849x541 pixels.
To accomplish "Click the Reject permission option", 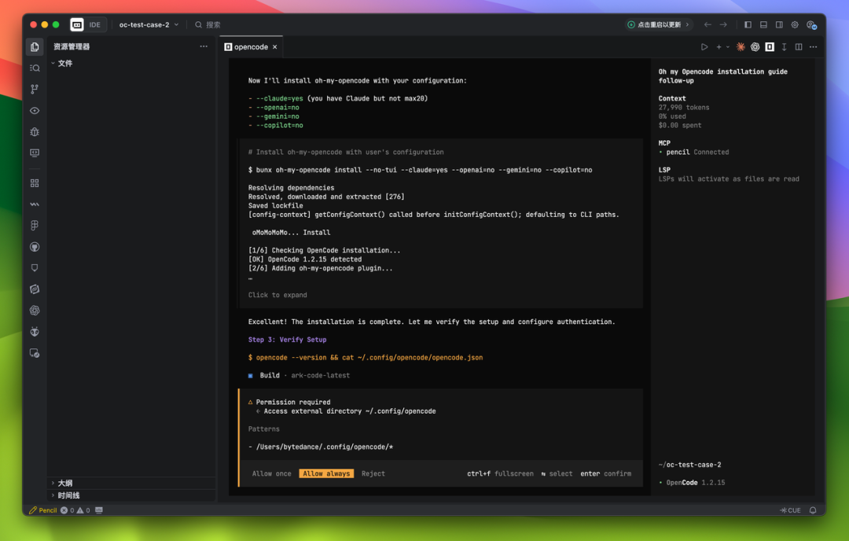I will pyautogui.click(x=373, y=473).
